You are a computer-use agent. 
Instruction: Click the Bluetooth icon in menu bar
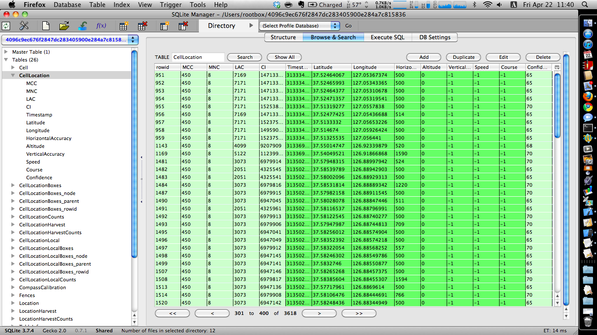click(475, 5)
